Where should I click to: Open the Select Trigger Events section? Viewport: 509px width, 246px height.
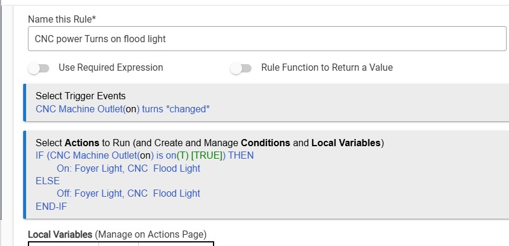click(81, 96)
